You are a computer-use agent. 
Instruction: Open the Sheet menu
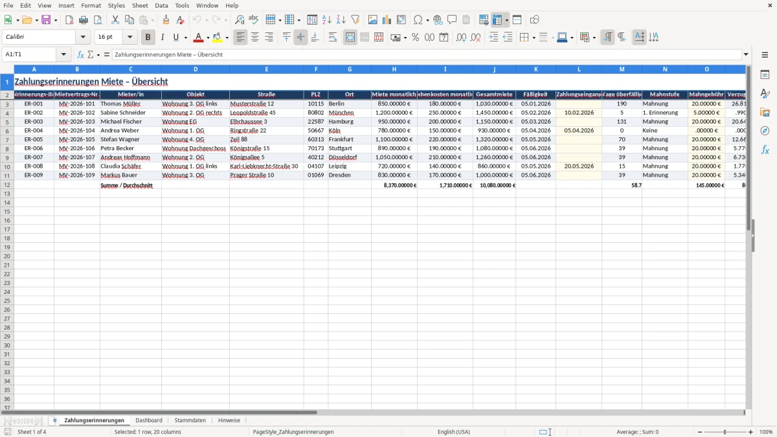140,5
